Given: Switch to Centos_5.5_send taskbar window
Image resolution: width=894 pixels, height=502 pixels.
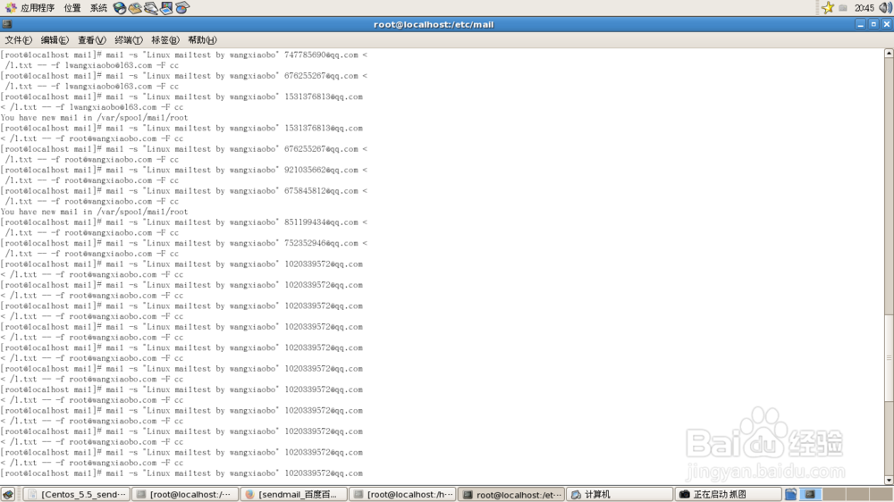Looking at the screenshot, I should click(76, 494).
